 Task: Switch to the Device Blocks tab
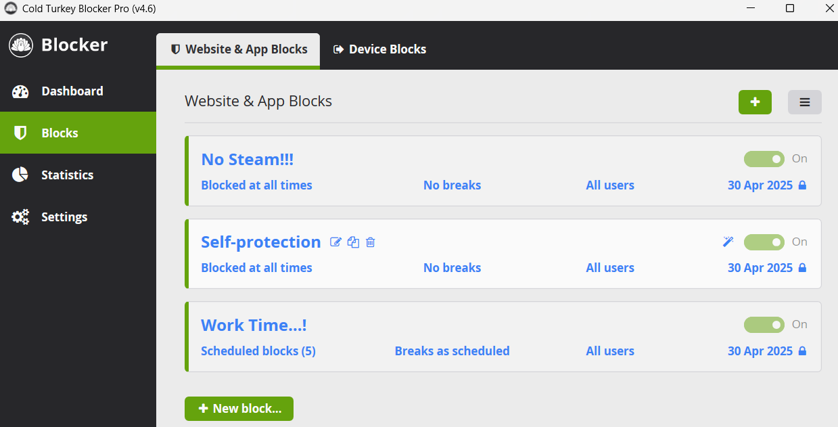[379, 49]
